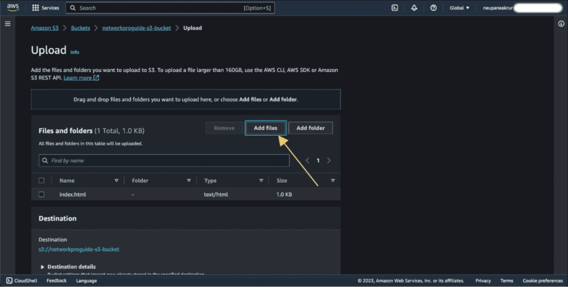The image size is (568, 287).
Task: Click the text/html type cell
Action: coord(216,194)
